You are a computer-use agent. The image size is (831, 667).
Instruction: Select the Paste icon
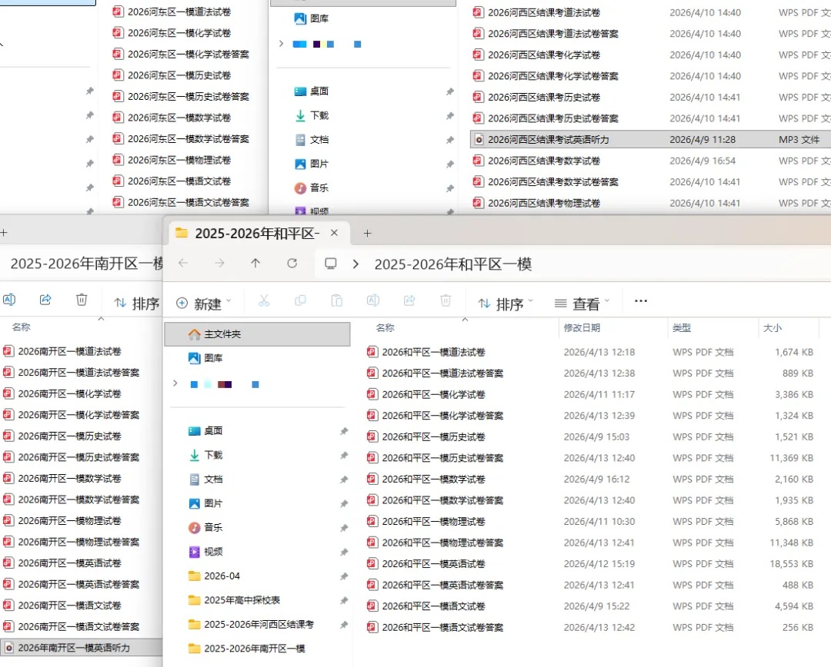(336, 300)
